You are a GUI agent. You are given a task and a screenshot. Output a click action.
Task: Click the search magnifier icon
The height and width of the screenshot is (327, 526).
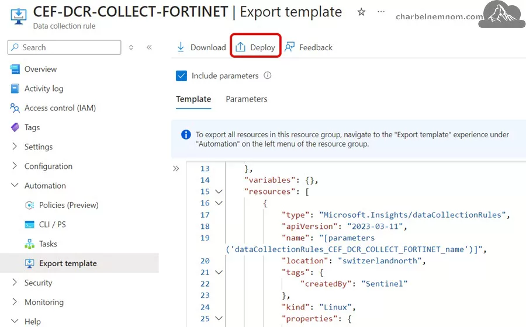click(x=15, y=47)
